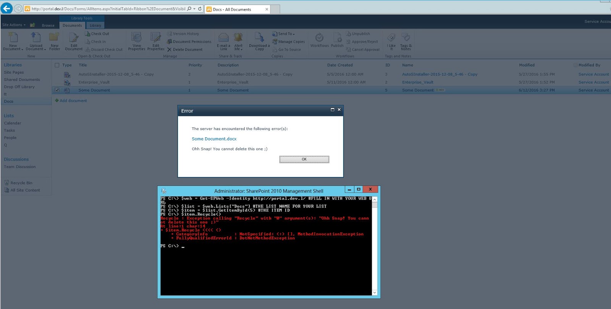Open the address bar autocomplete dropdown arrow

point(194,9)
